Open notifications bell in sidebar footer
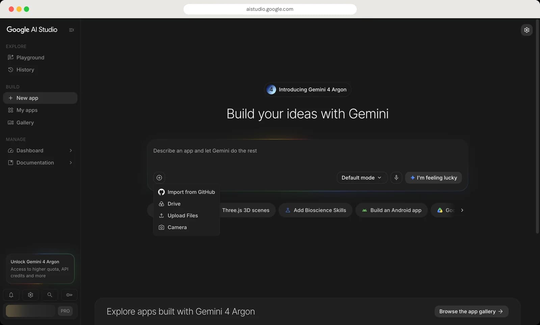This screenshot has width=540, height=325. point(11,295)
